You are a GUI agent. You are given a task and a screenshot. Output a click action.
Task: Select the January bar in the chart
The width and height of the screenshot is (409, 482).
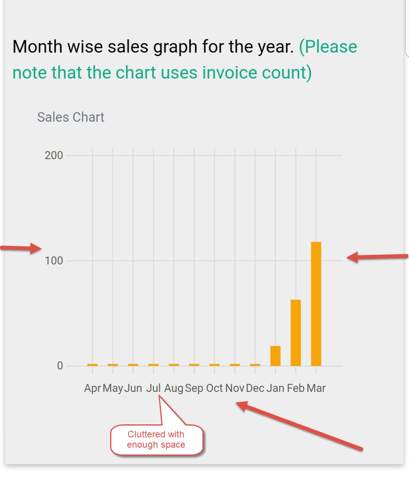275,356
